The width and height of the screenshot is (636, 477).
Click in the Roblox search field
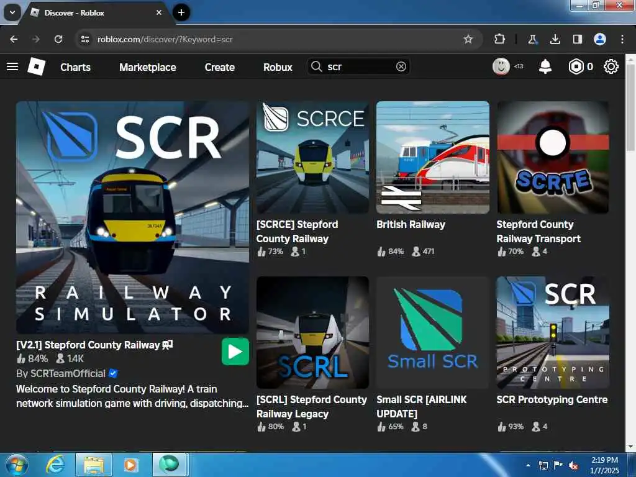[358, 66]
